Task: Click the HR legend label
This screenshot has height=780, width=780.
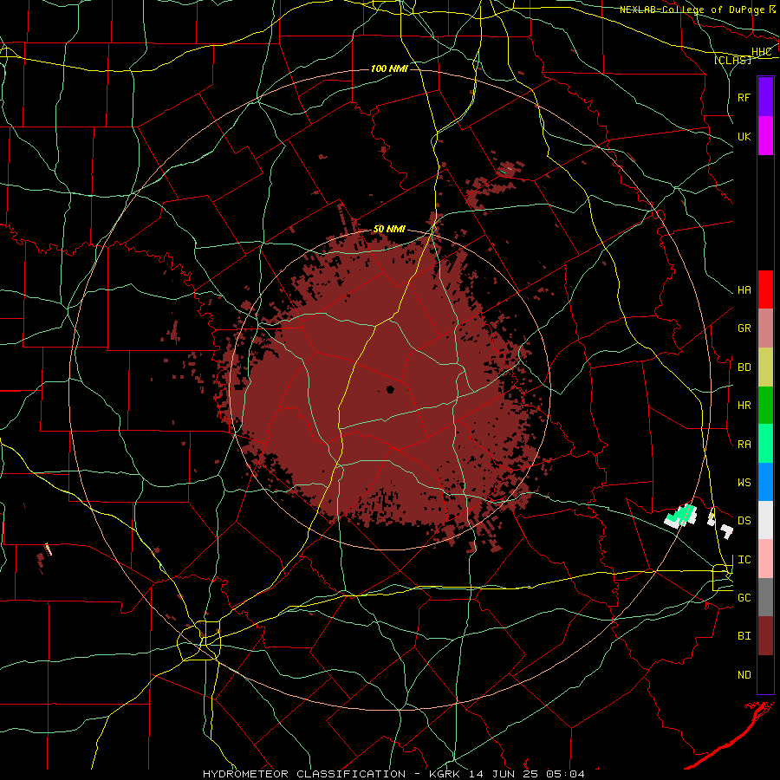Action: [744, 406]
